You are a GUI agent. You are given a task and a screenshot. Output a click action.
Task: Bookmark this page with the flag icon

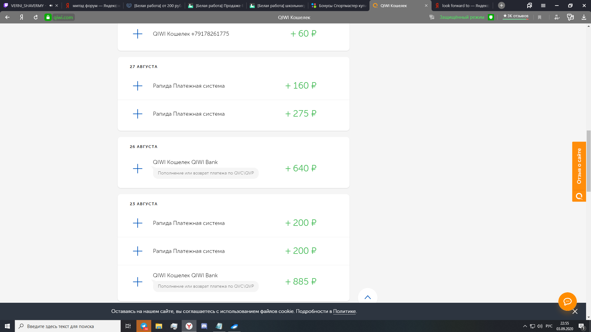tap(540, 17)
